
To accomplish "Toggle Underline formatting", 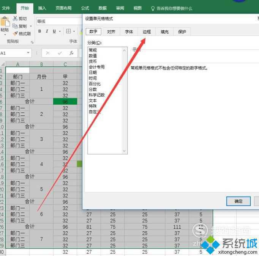I will pos(54,31).
